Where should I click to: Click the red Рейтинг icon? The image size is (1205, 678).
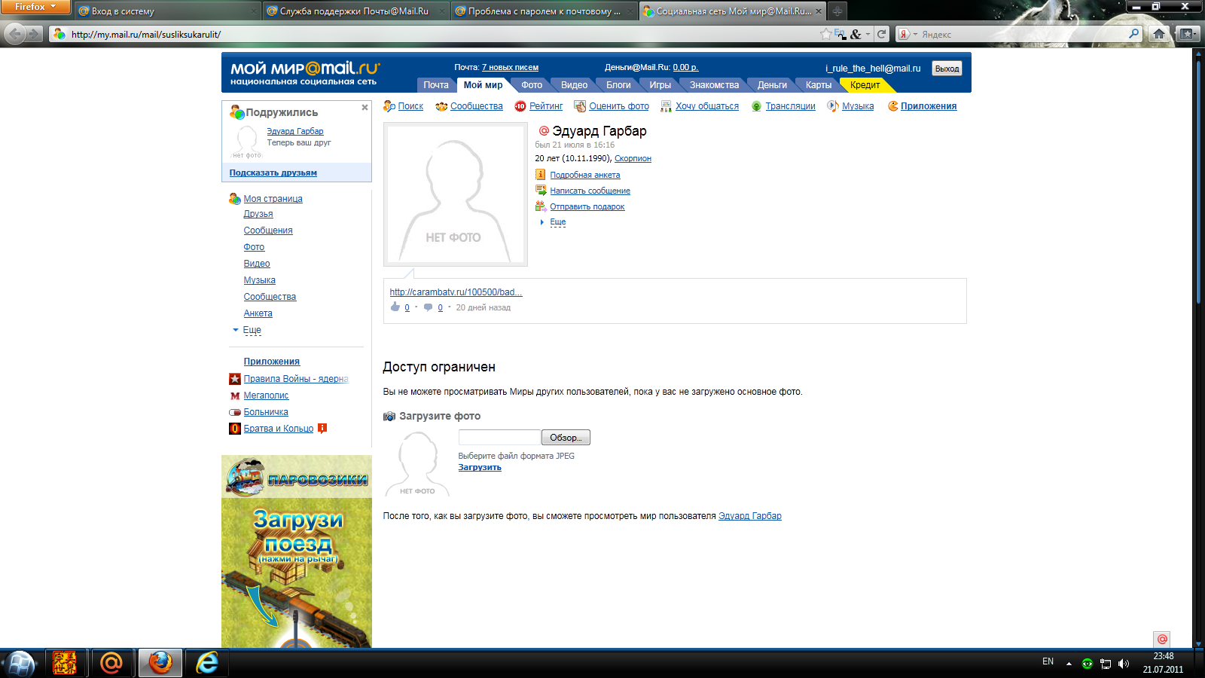pyautogui.click(x=520, y=106)
